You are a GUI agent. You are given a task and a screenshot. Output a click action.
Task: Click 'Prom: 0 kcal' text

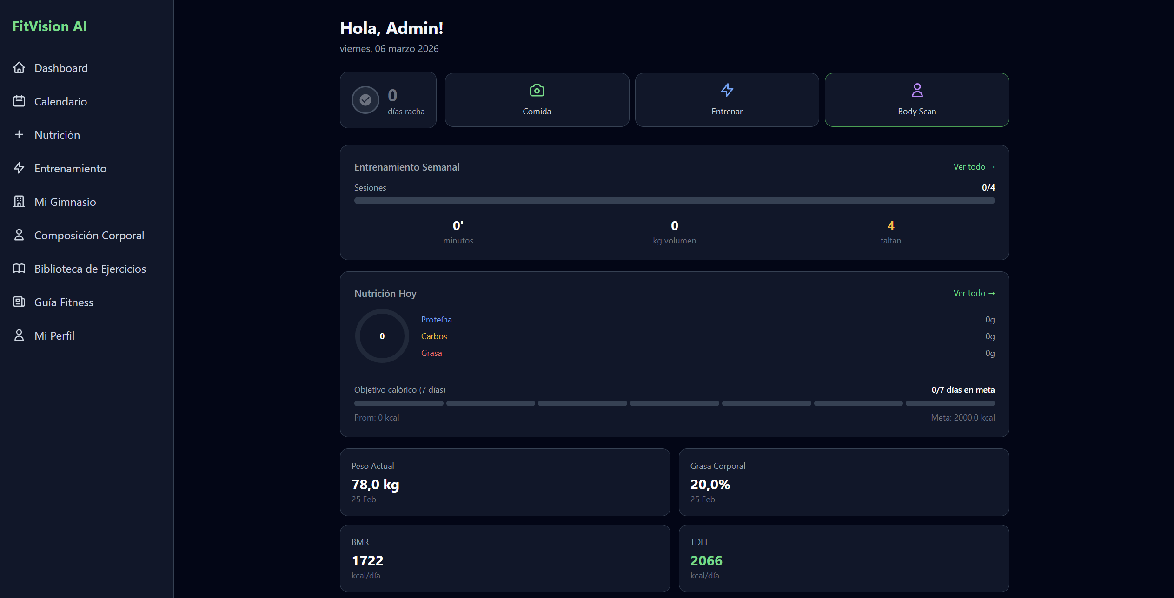[377, 418]
